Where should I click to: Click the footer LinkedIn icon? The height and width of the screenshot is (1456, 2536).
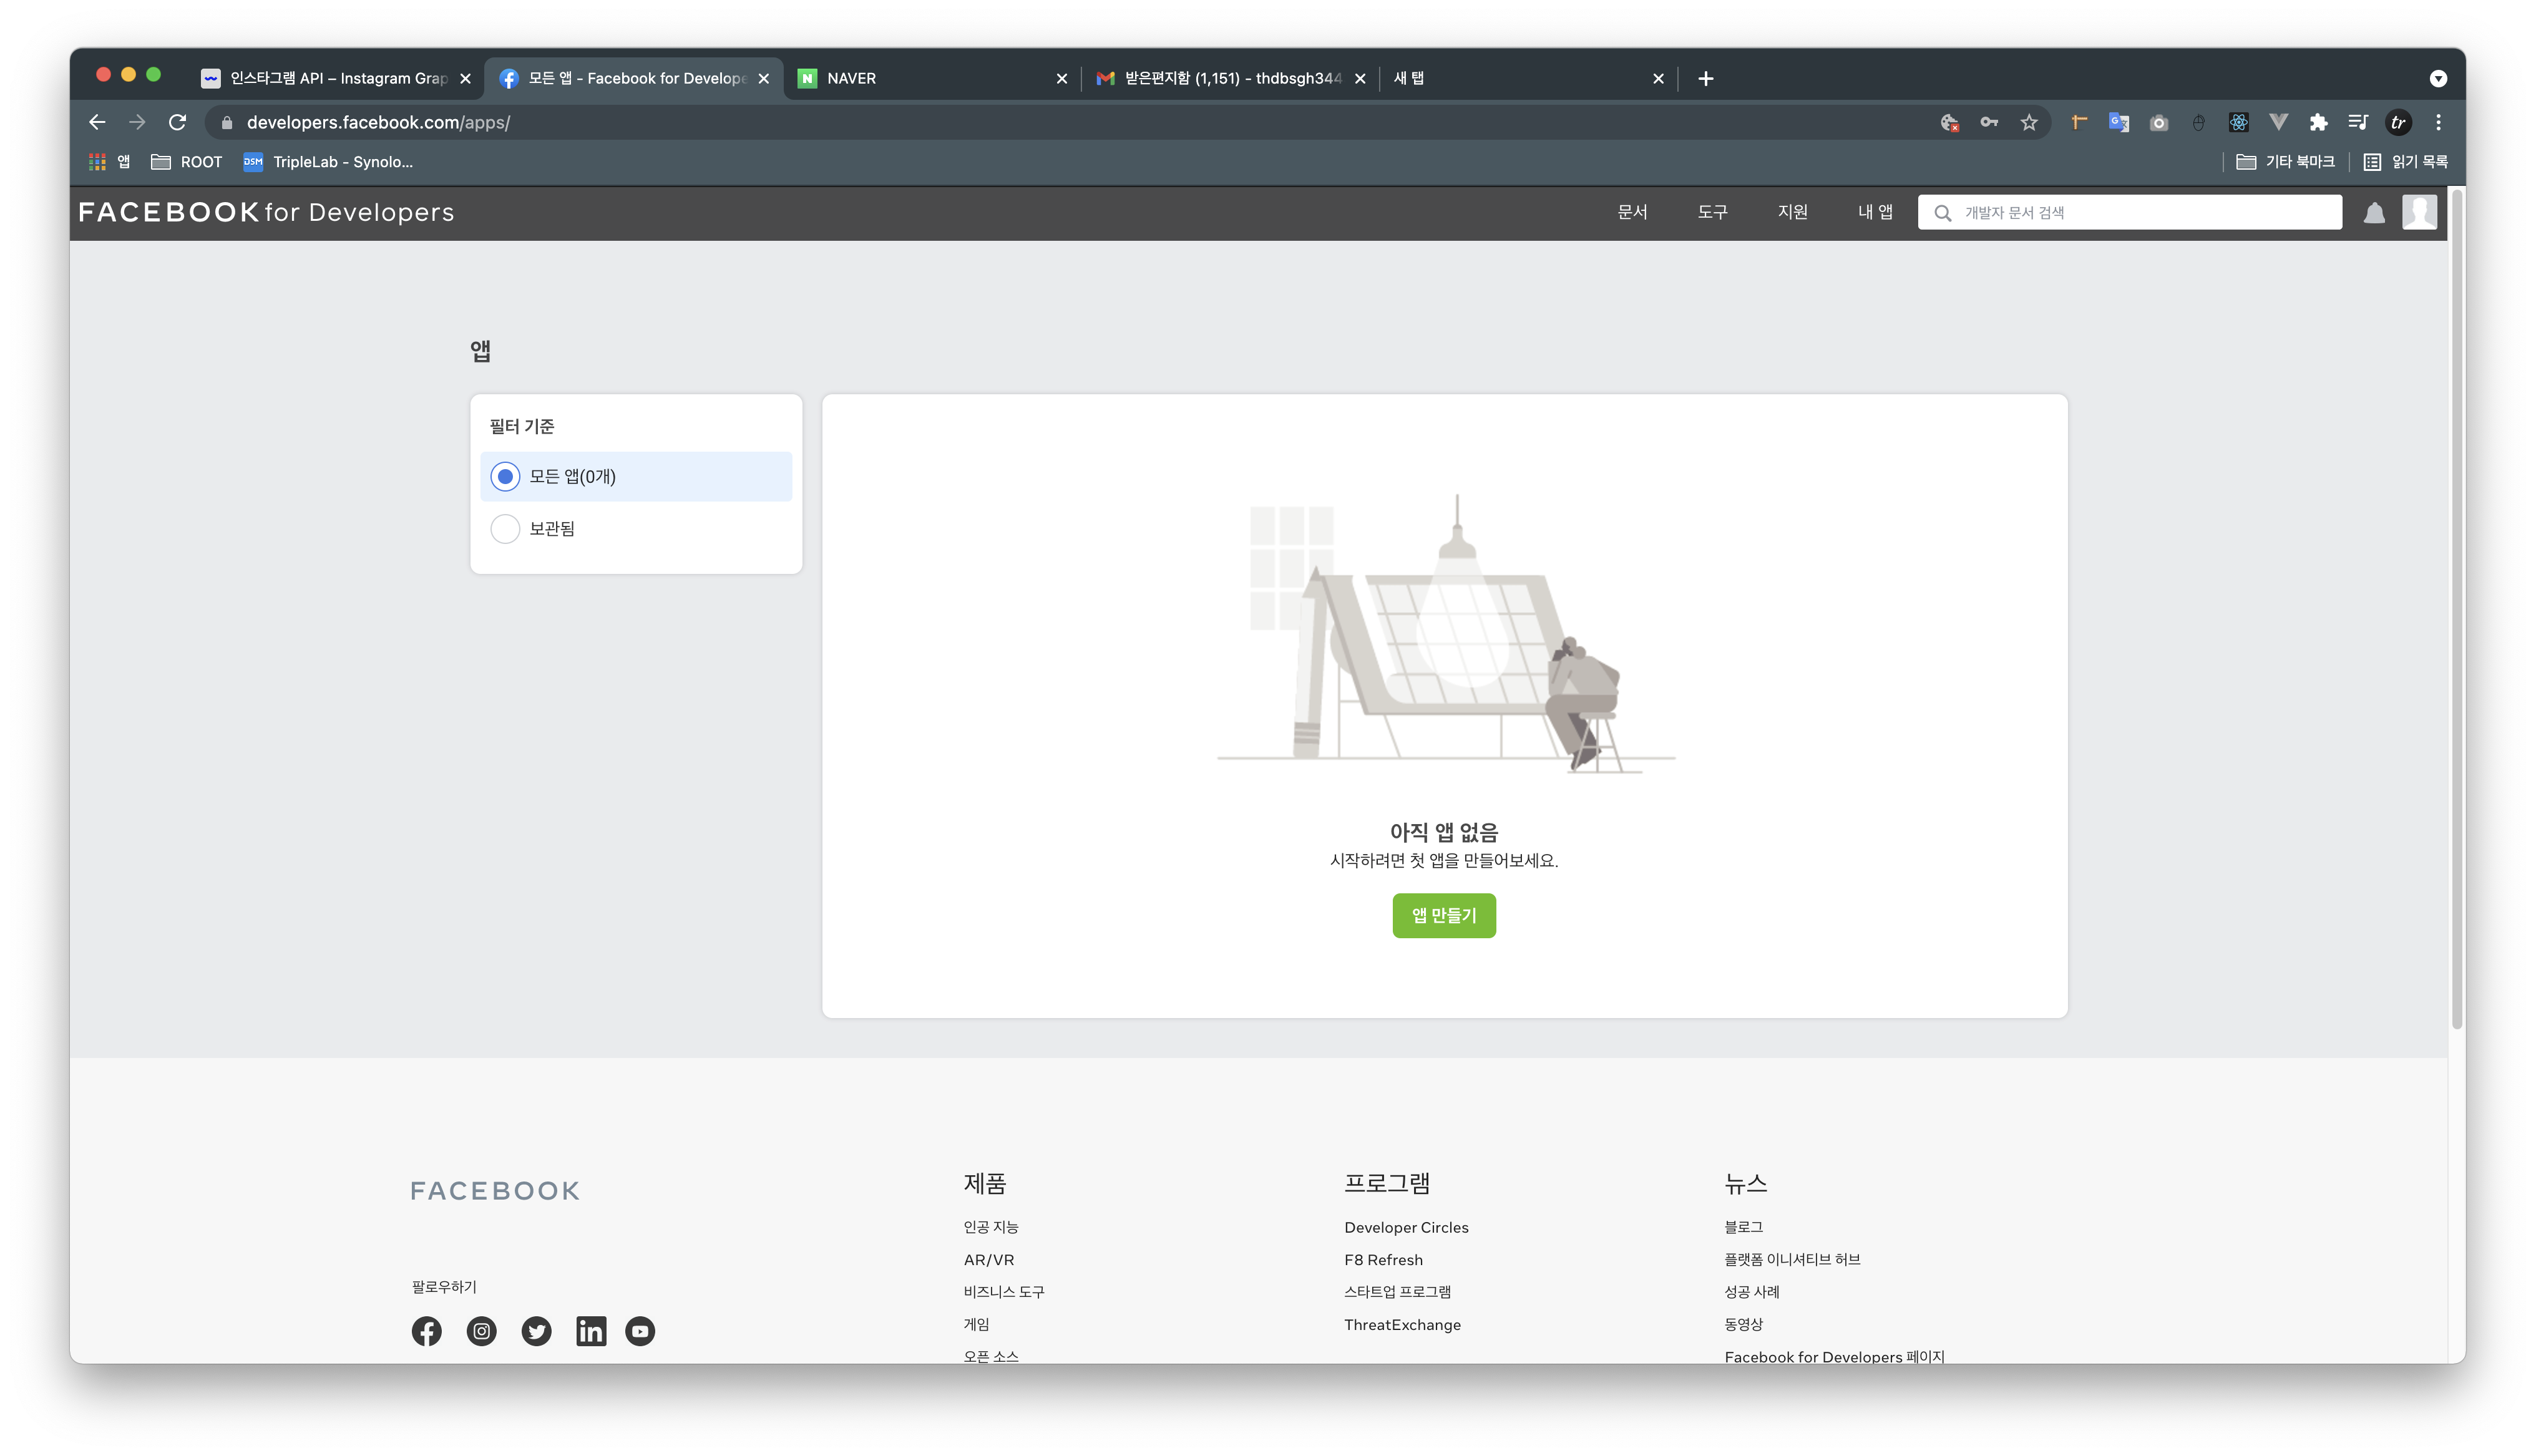591,1331
